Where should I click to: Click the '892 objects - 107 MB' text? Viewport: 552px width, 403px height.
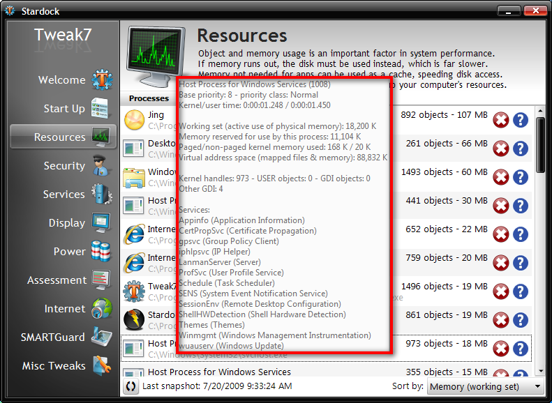tap(444, 114)
